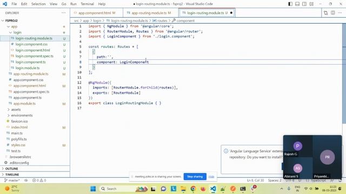This screenshot has height=194, width=346.
Task: Click the app breadcrumb segment
Action: [86, 20]
